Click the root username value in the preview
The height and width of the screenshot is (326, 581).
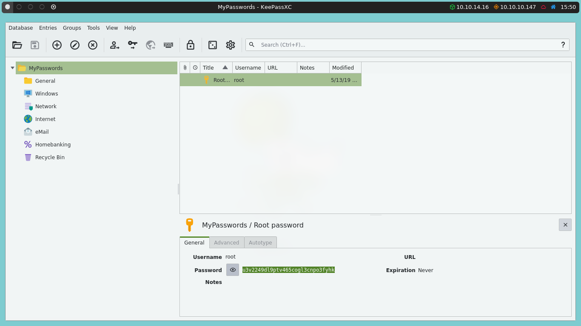click(231, 257)
